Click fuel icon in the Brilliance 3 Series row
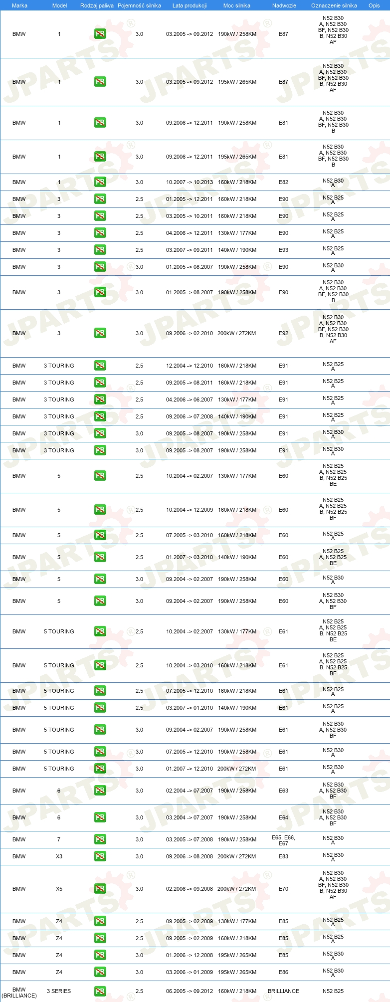 100,991
